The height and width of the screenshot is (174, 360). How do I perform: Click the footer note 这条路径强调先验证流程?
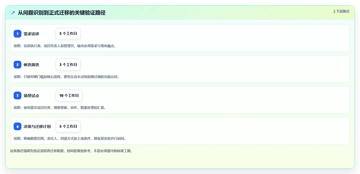(72, 151)
